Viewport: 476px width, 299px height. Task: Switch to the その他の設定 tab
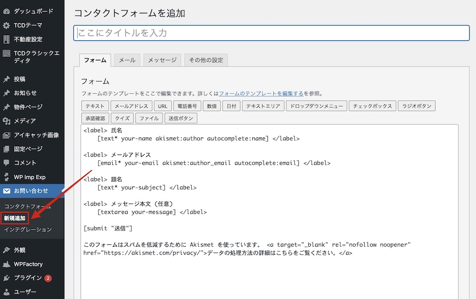click(x=206, y=60)
